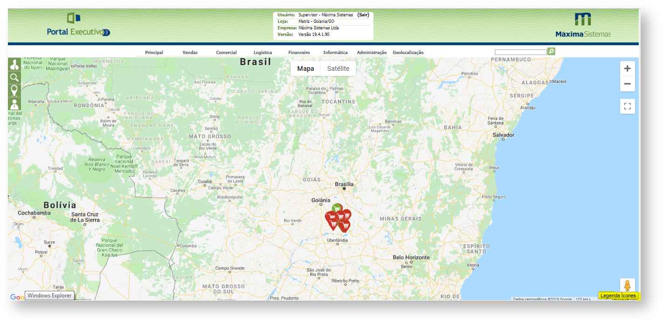Click the Cuiabá city label
This screenshot has height=323, width=663.
205,181
